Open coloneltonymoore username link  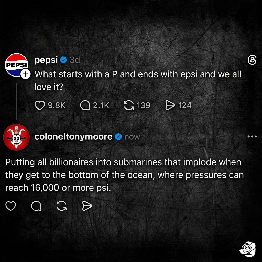tap(73, 137)
